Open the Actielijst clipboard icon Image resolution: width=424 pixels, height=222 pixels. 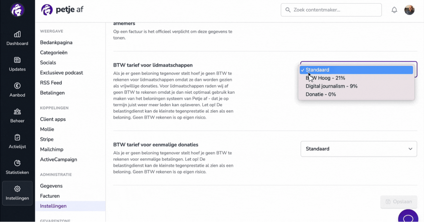coord(17,137)
